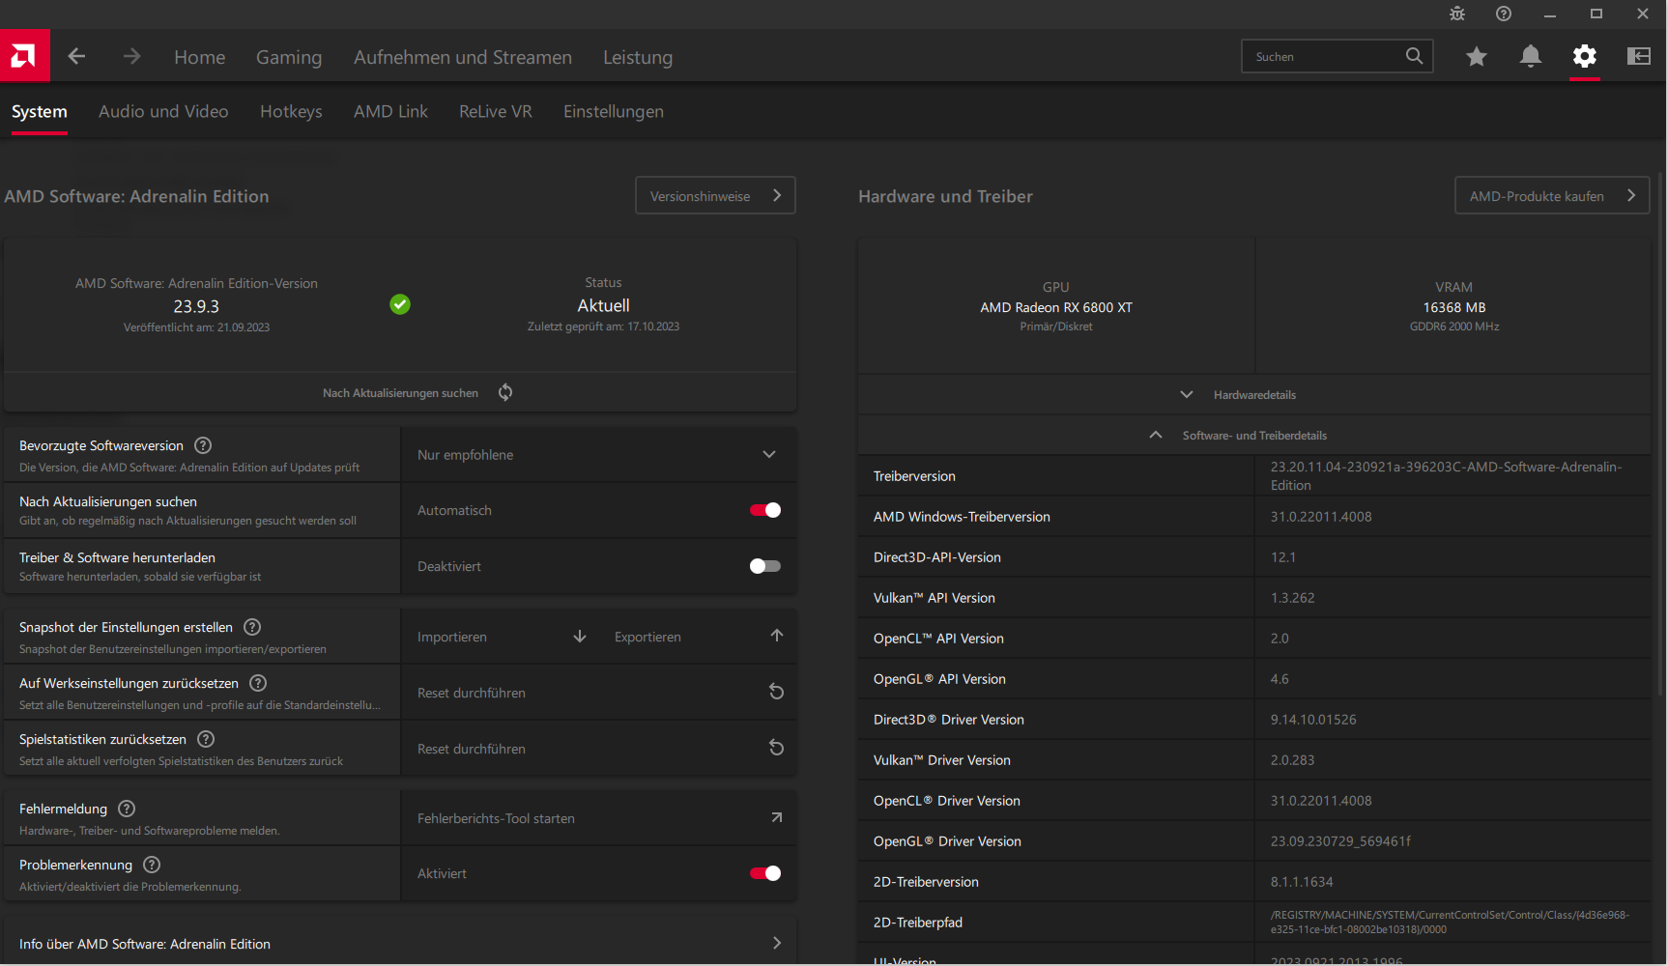The image size is (1668, 966).
Task: Switch to Einstellungen tab
Action: [614, 111]
